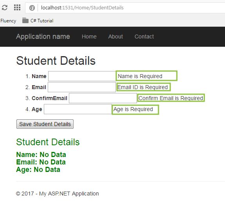Viewport: 225px width, 210px height.
Task: Click the green Student Details heading
Action: [x=48, y=142]
